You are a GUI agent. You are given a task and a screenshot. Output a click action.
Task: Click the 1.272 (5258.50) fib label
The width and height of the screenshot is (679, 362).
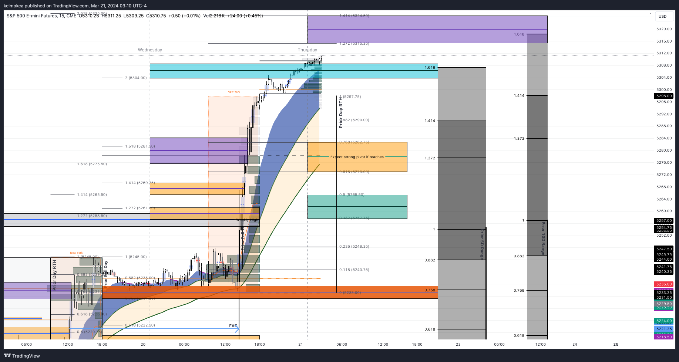92,216
